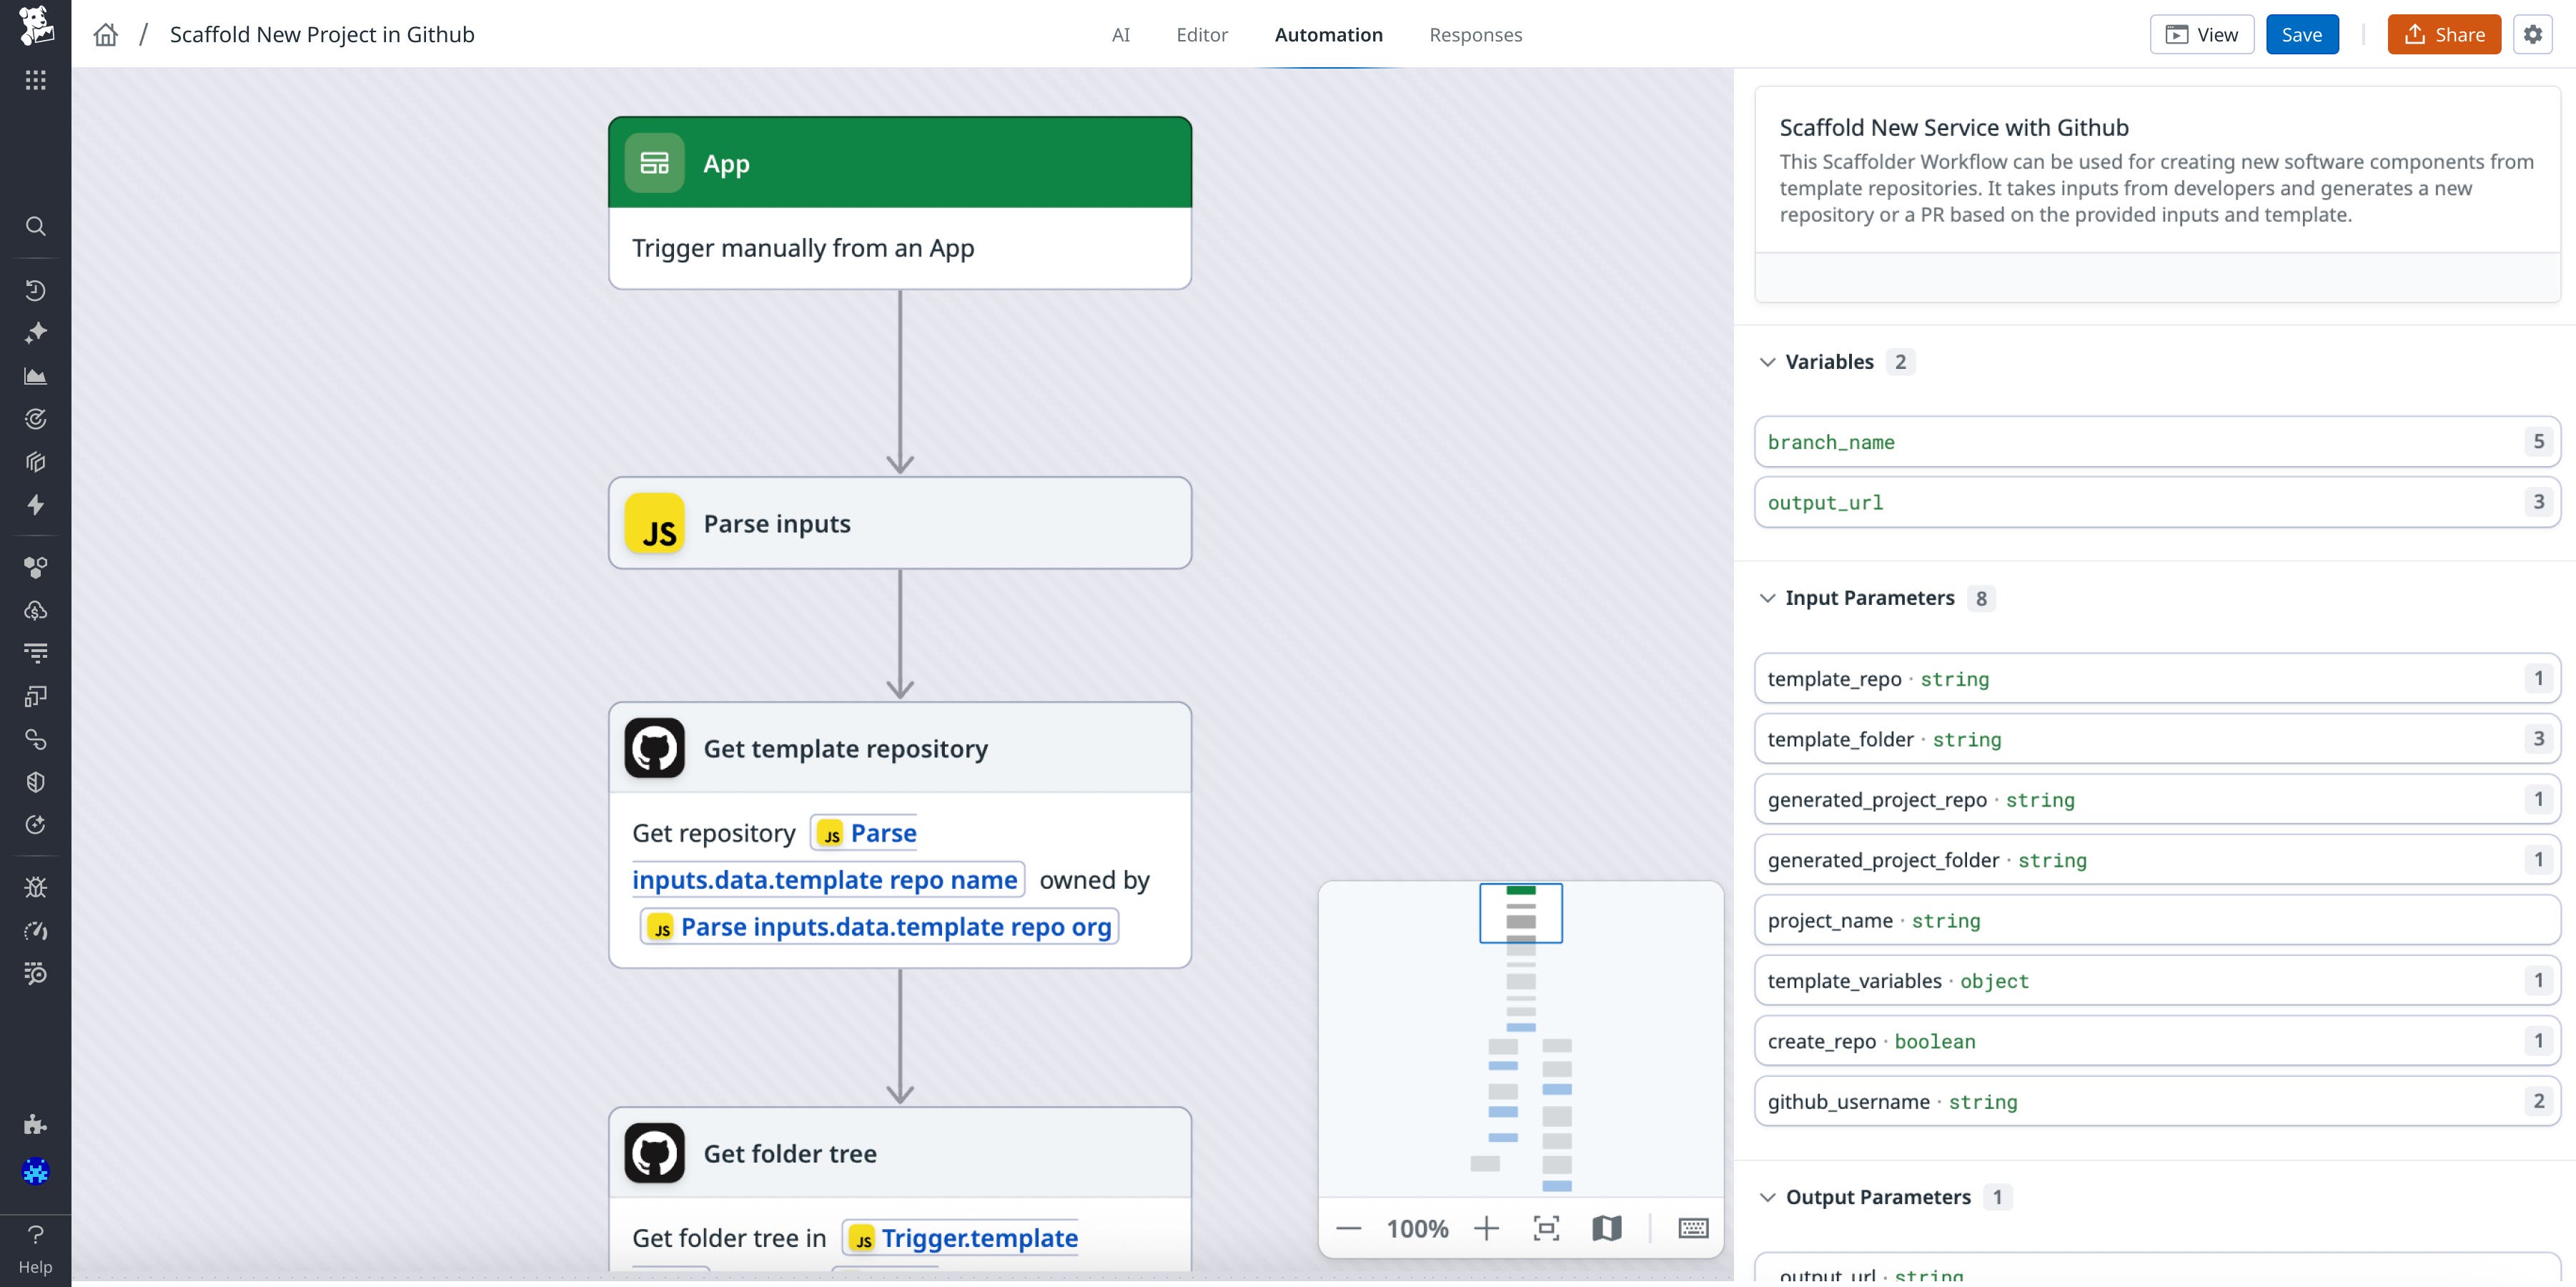
Task: Click the connections link icon in sidebar
Action: pos(36,739)
